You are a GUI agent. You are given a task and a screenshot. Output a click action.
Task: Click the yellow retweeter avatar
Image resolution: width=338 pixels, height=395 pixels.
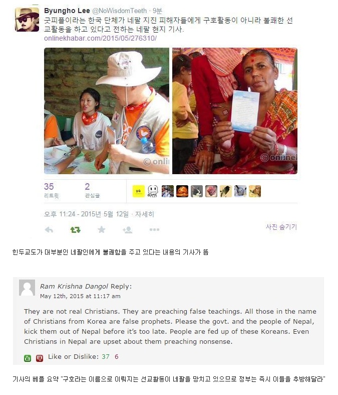coord(139,191)
